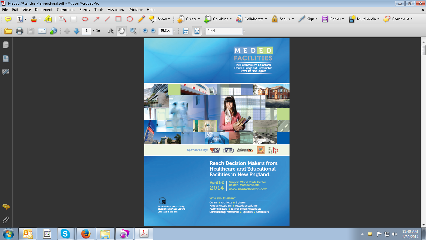The image size is (426, 240).
Task: Open the Advanced menu
Action: pos(116,10)
